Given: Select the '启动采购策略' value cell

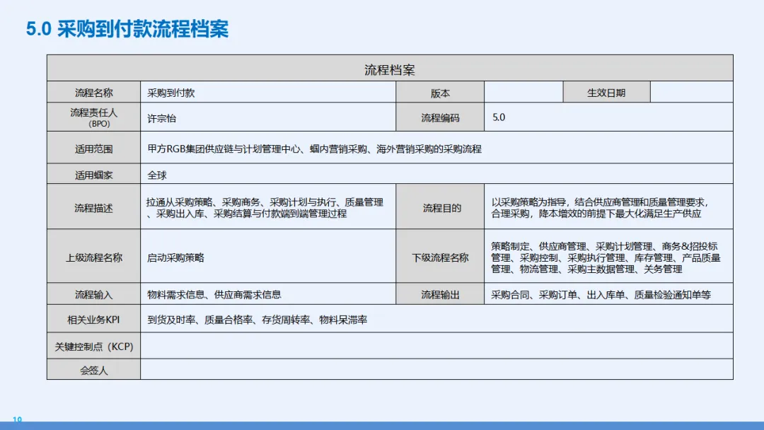Looking at the screenshot, I should [268, 256].
